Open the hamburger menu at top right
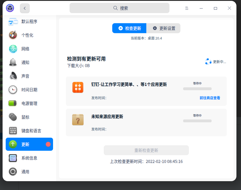The width and height of the screenshot is (241, 190). [187, 8]
